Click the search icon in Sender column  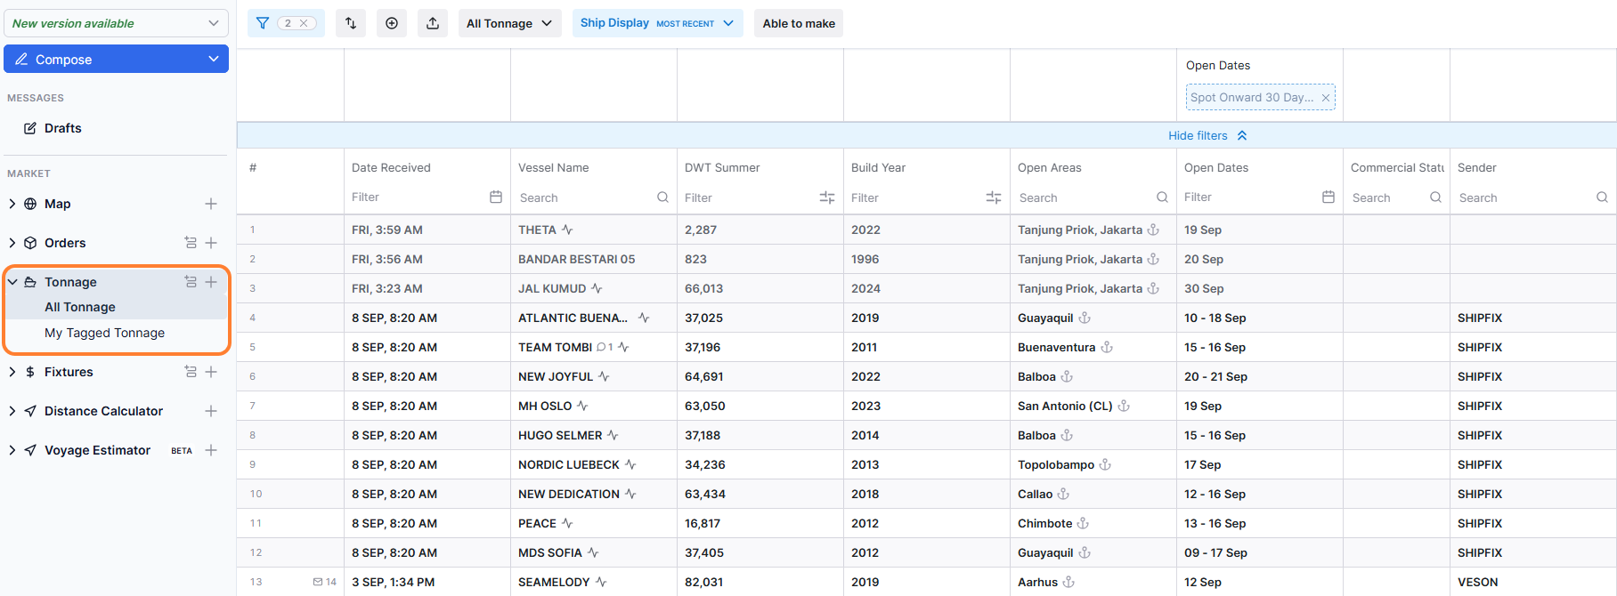1602,197
